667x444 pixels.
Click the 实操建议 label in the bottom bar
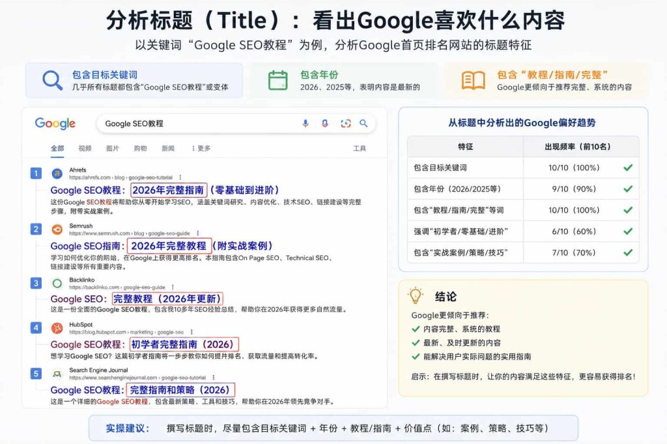(127, 428)
